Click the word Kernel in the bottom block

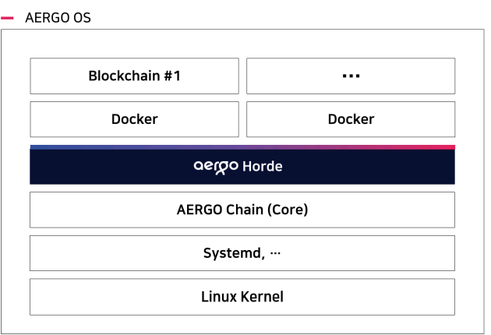tap(261, 297)
